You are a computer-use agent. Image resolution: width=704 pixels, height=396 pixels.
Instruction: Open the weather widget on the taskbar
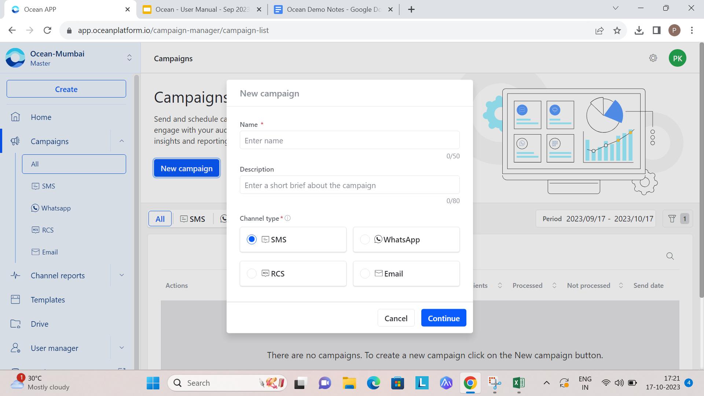coord(40,383)
